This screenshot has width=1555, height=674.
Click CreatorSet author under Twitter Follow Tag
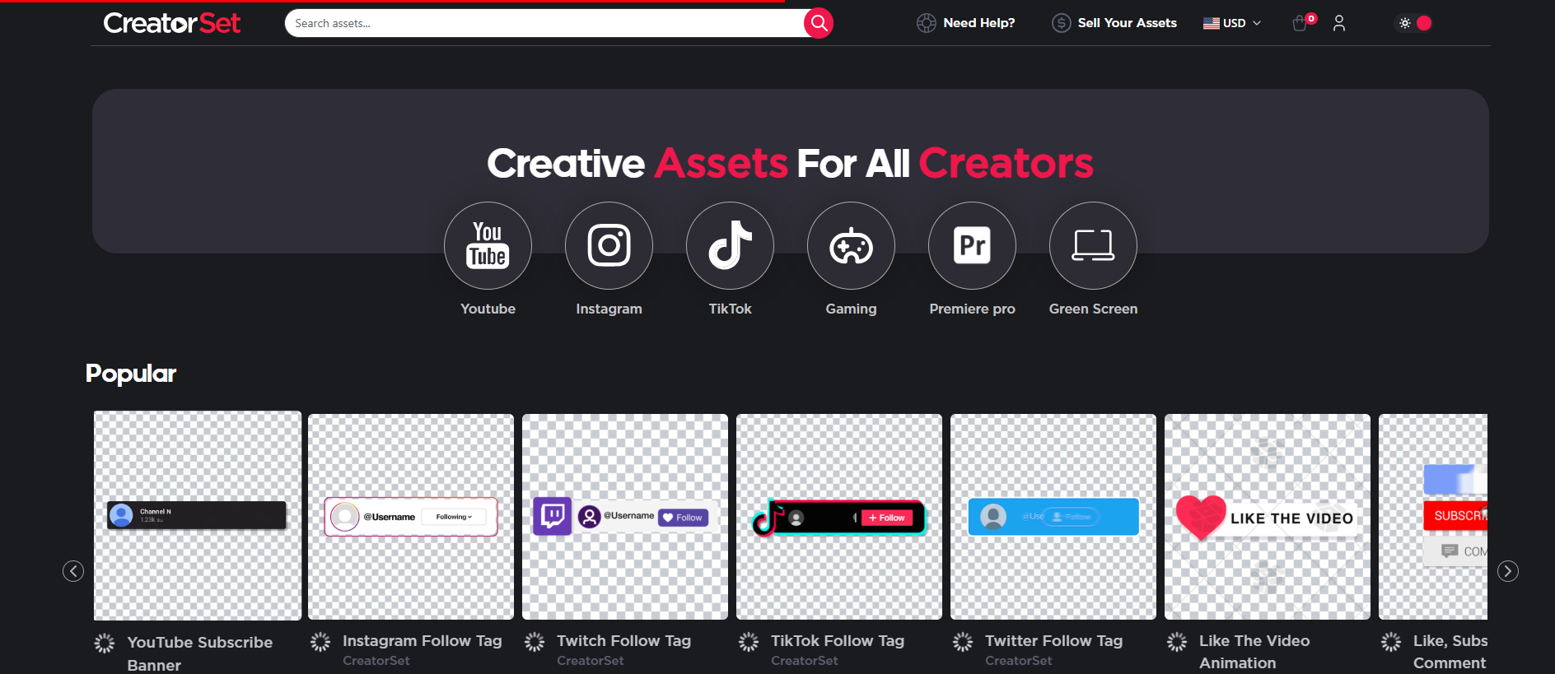coord(1018,660)
